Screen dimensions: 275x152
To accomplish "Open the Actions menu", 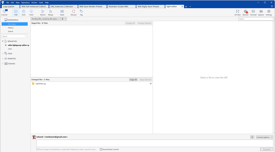I will tap(34, 2).
